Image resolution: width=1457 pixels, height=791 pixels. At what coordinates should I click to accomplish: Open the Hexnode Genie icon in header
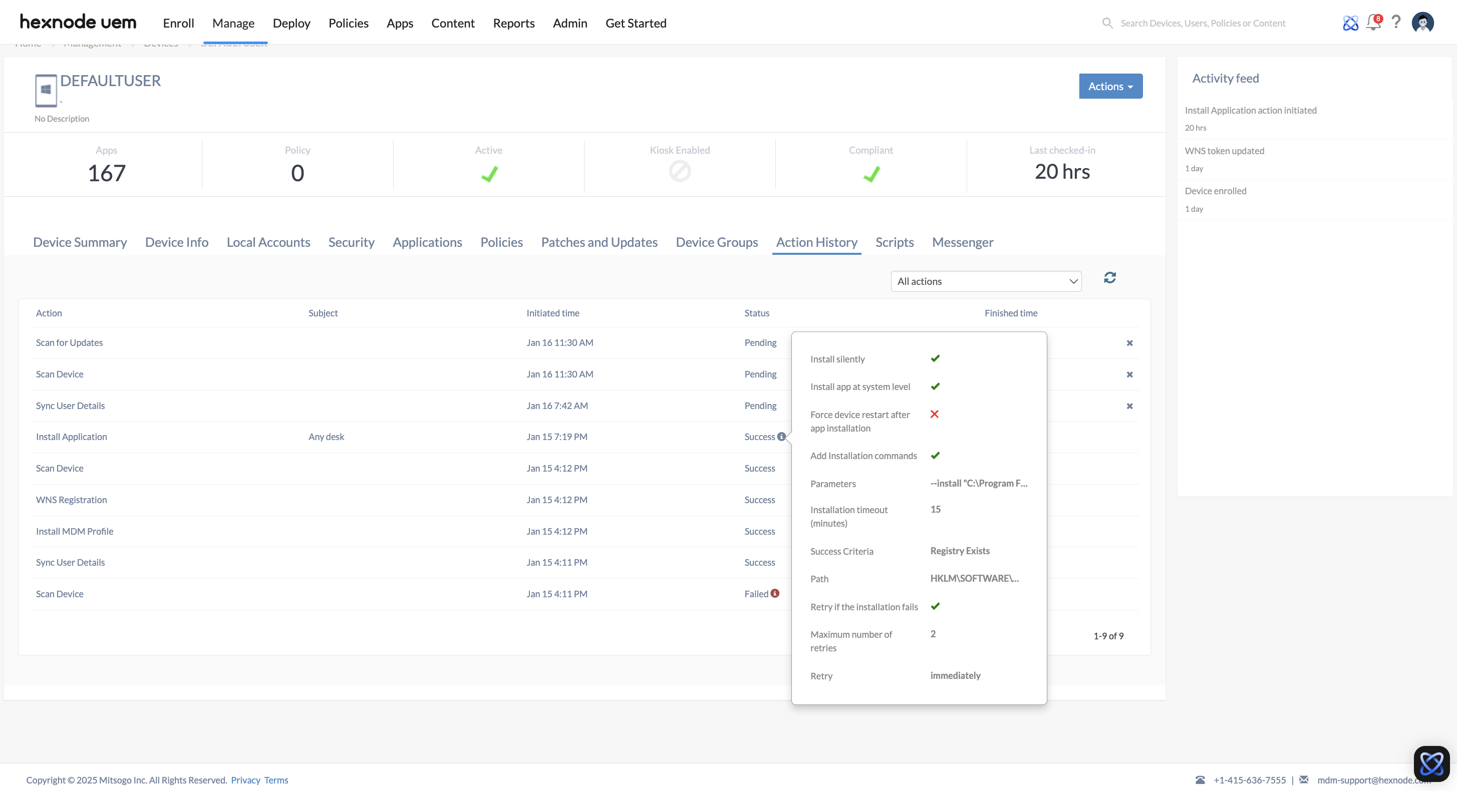coord(1350,23)
